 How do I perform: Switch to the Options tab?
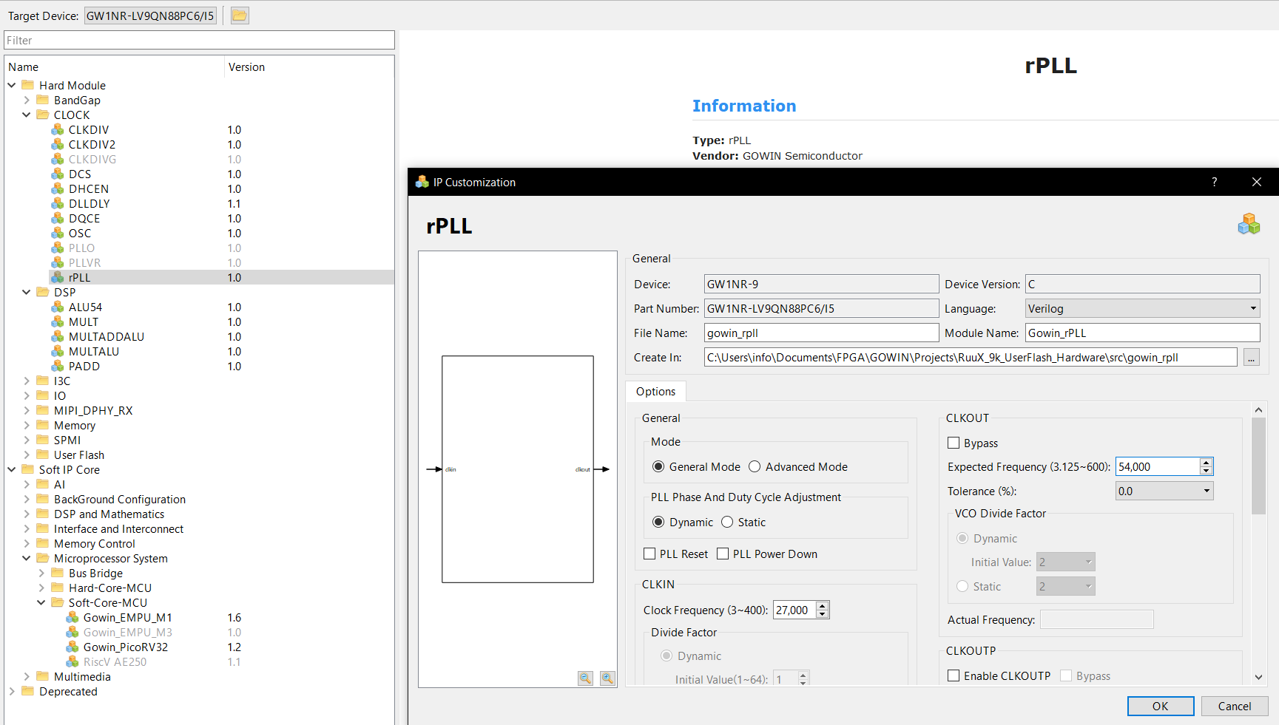655,391
